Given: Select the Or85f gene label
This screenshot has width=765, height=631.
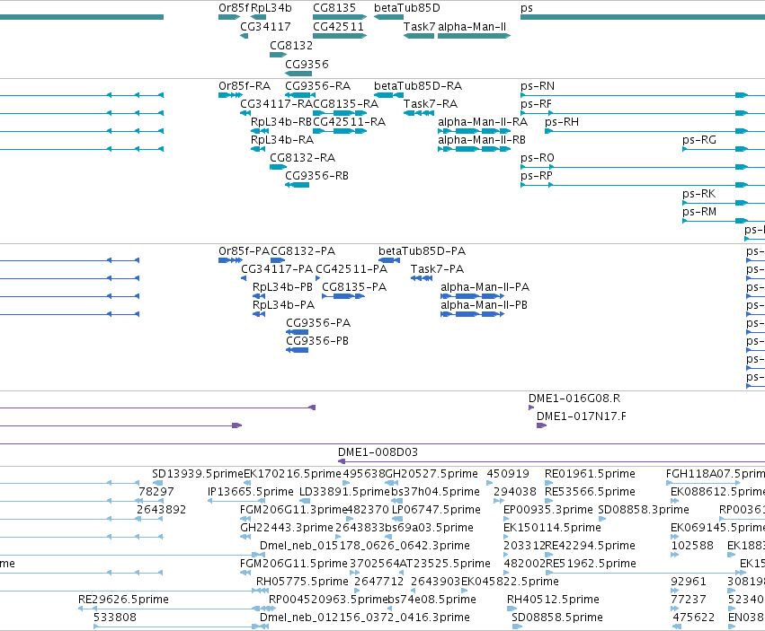Looking at the screenshot, I should tap(234, 8).
